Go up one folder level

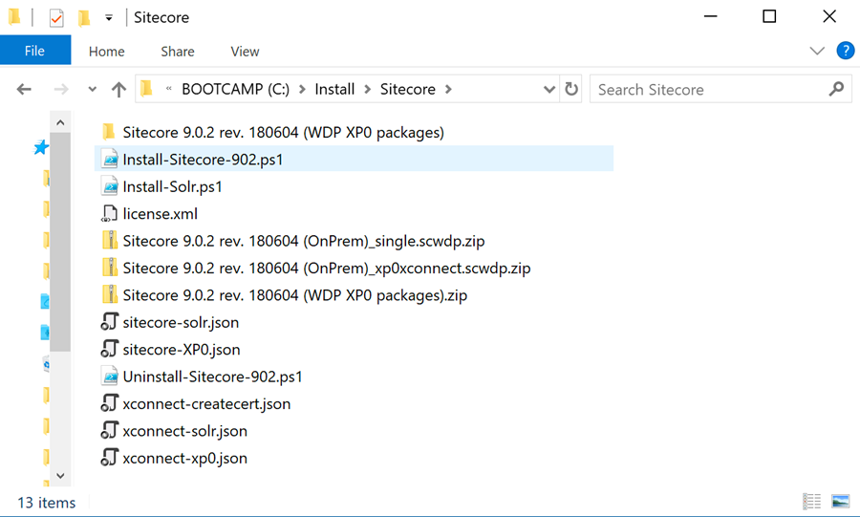(x=118, y=89)
